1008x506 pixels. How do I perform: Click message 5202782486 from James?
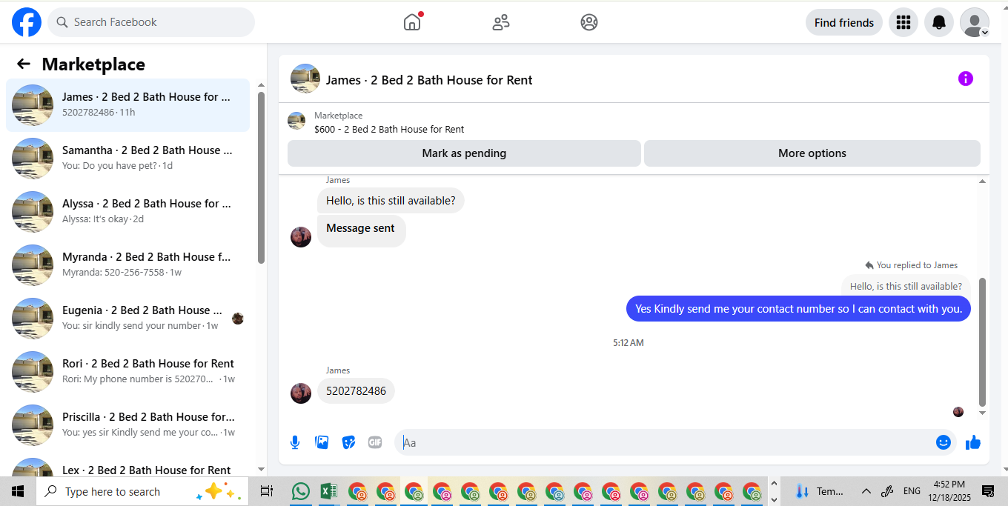356,390
